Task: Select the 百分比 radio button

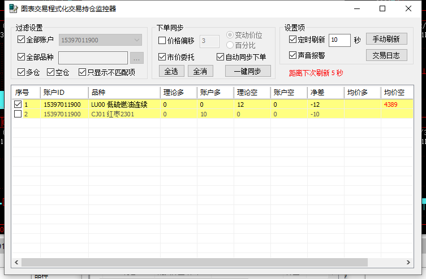Action: click(x=230, y=45)
